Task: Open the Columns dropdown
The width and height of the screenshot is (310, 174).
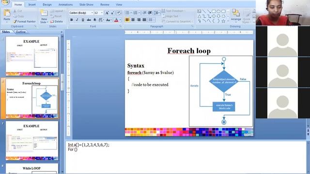Action: (x=152, y=20)
